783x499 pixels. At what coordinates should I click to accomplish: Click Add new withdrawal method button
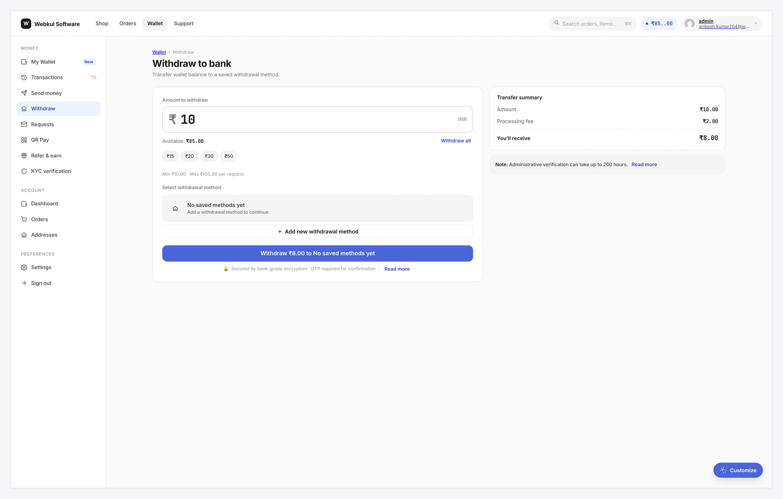(318, 232)
